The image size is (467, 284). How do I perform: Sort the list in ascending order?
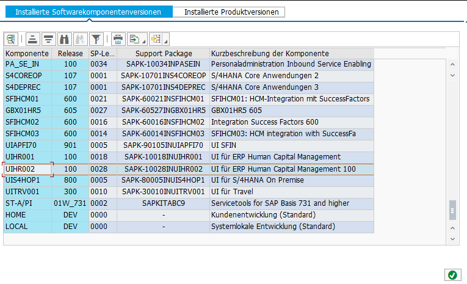click(33, 39)
